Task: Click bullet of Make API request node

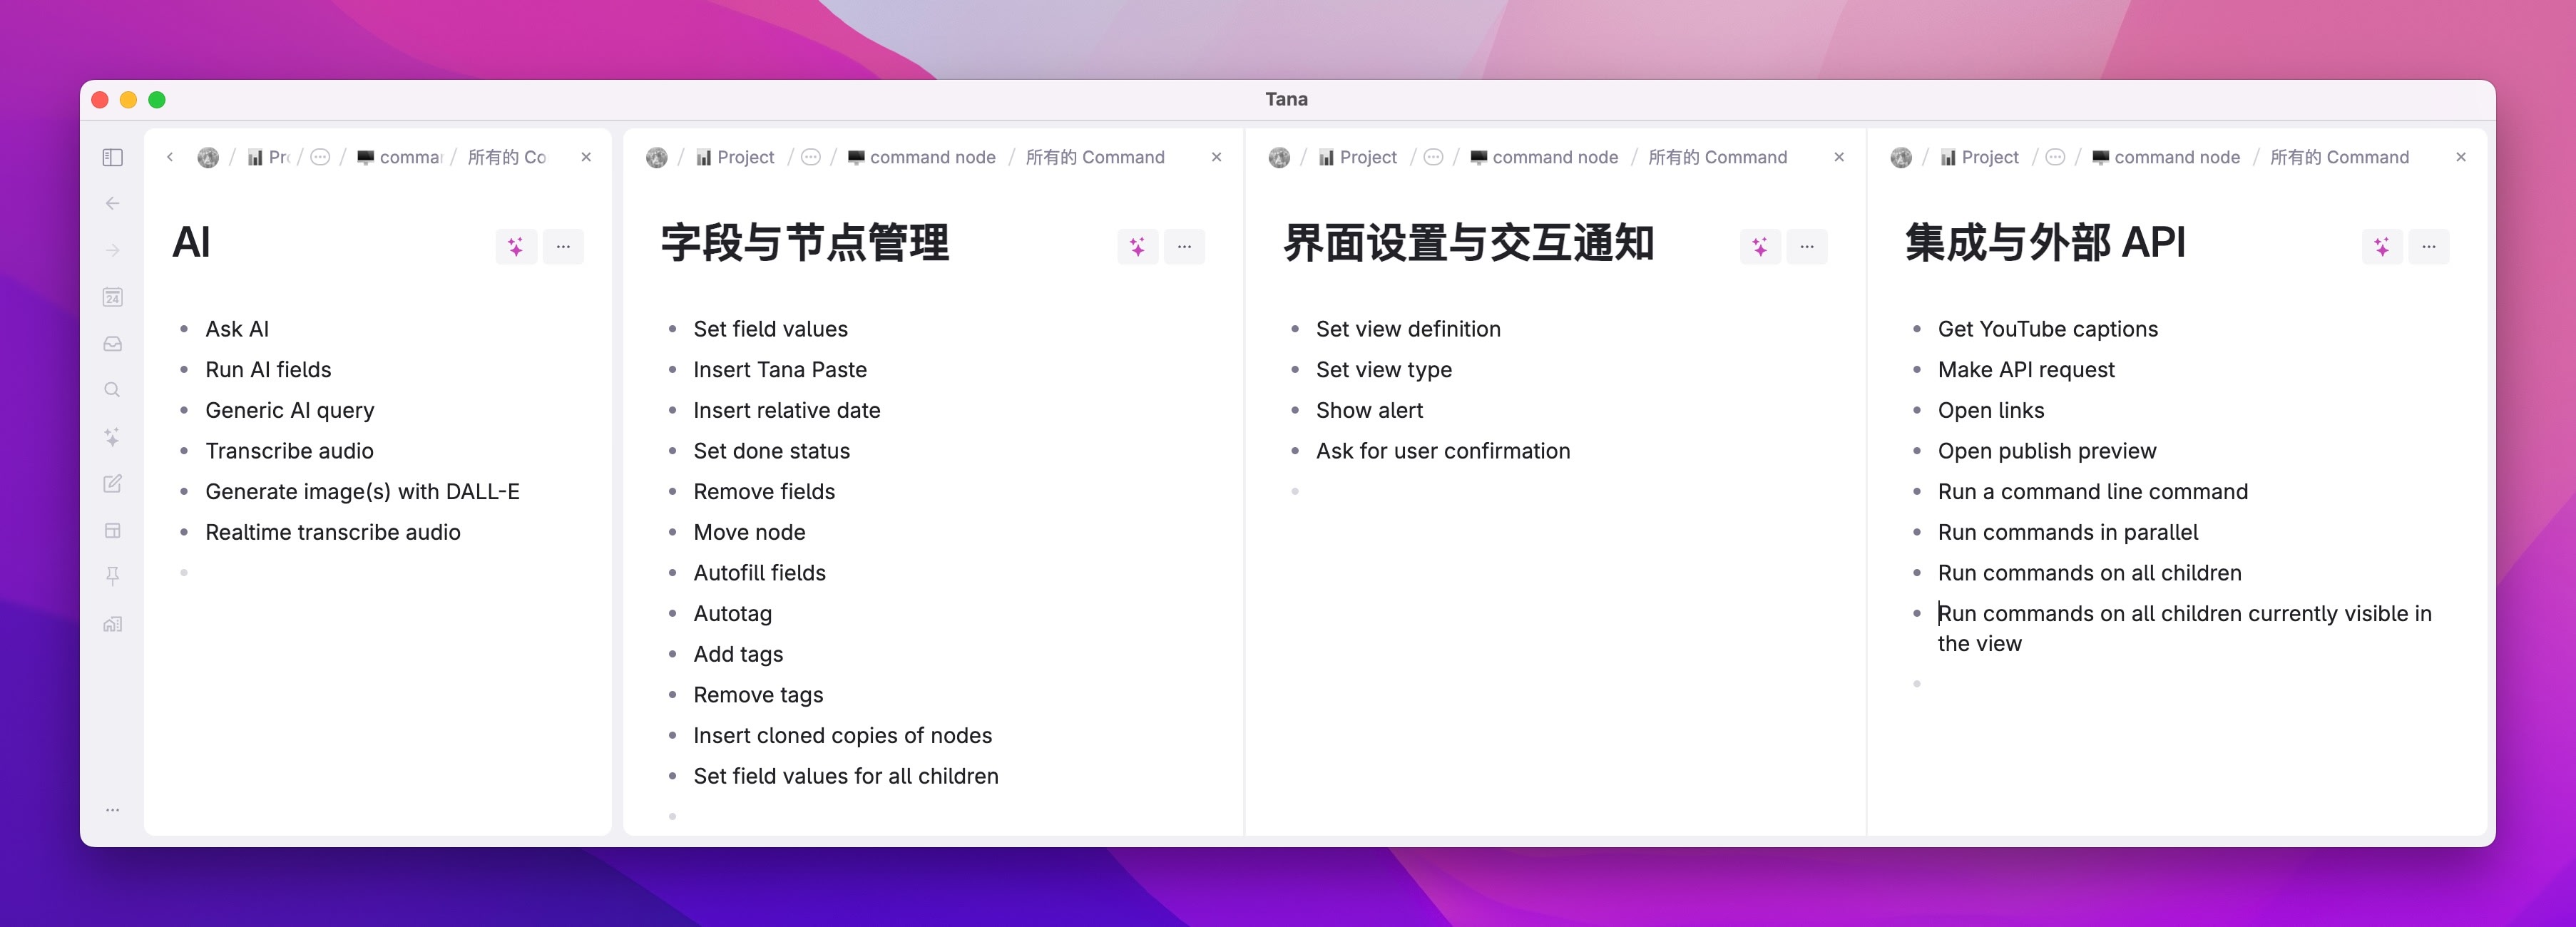Action: tap(1917, 370)
